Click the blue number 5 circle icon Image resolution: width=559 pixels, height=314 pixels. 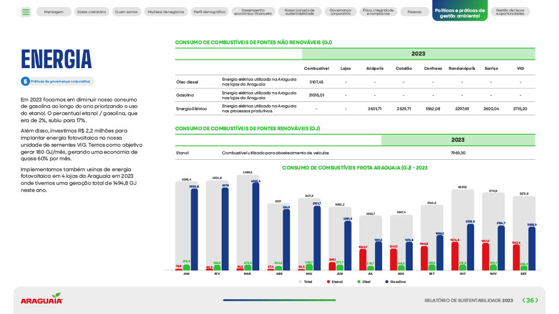(x=25, y=82)
